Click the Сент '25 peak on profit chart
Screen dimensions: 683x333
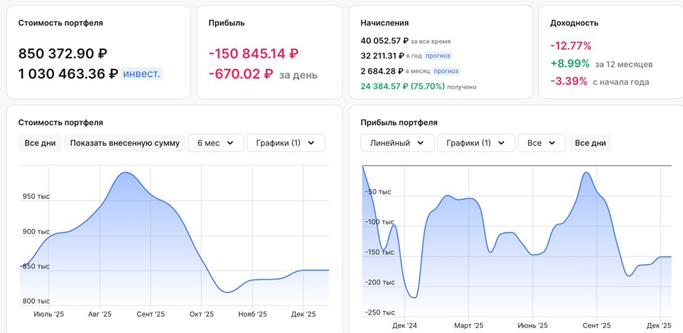coord(586,173)
